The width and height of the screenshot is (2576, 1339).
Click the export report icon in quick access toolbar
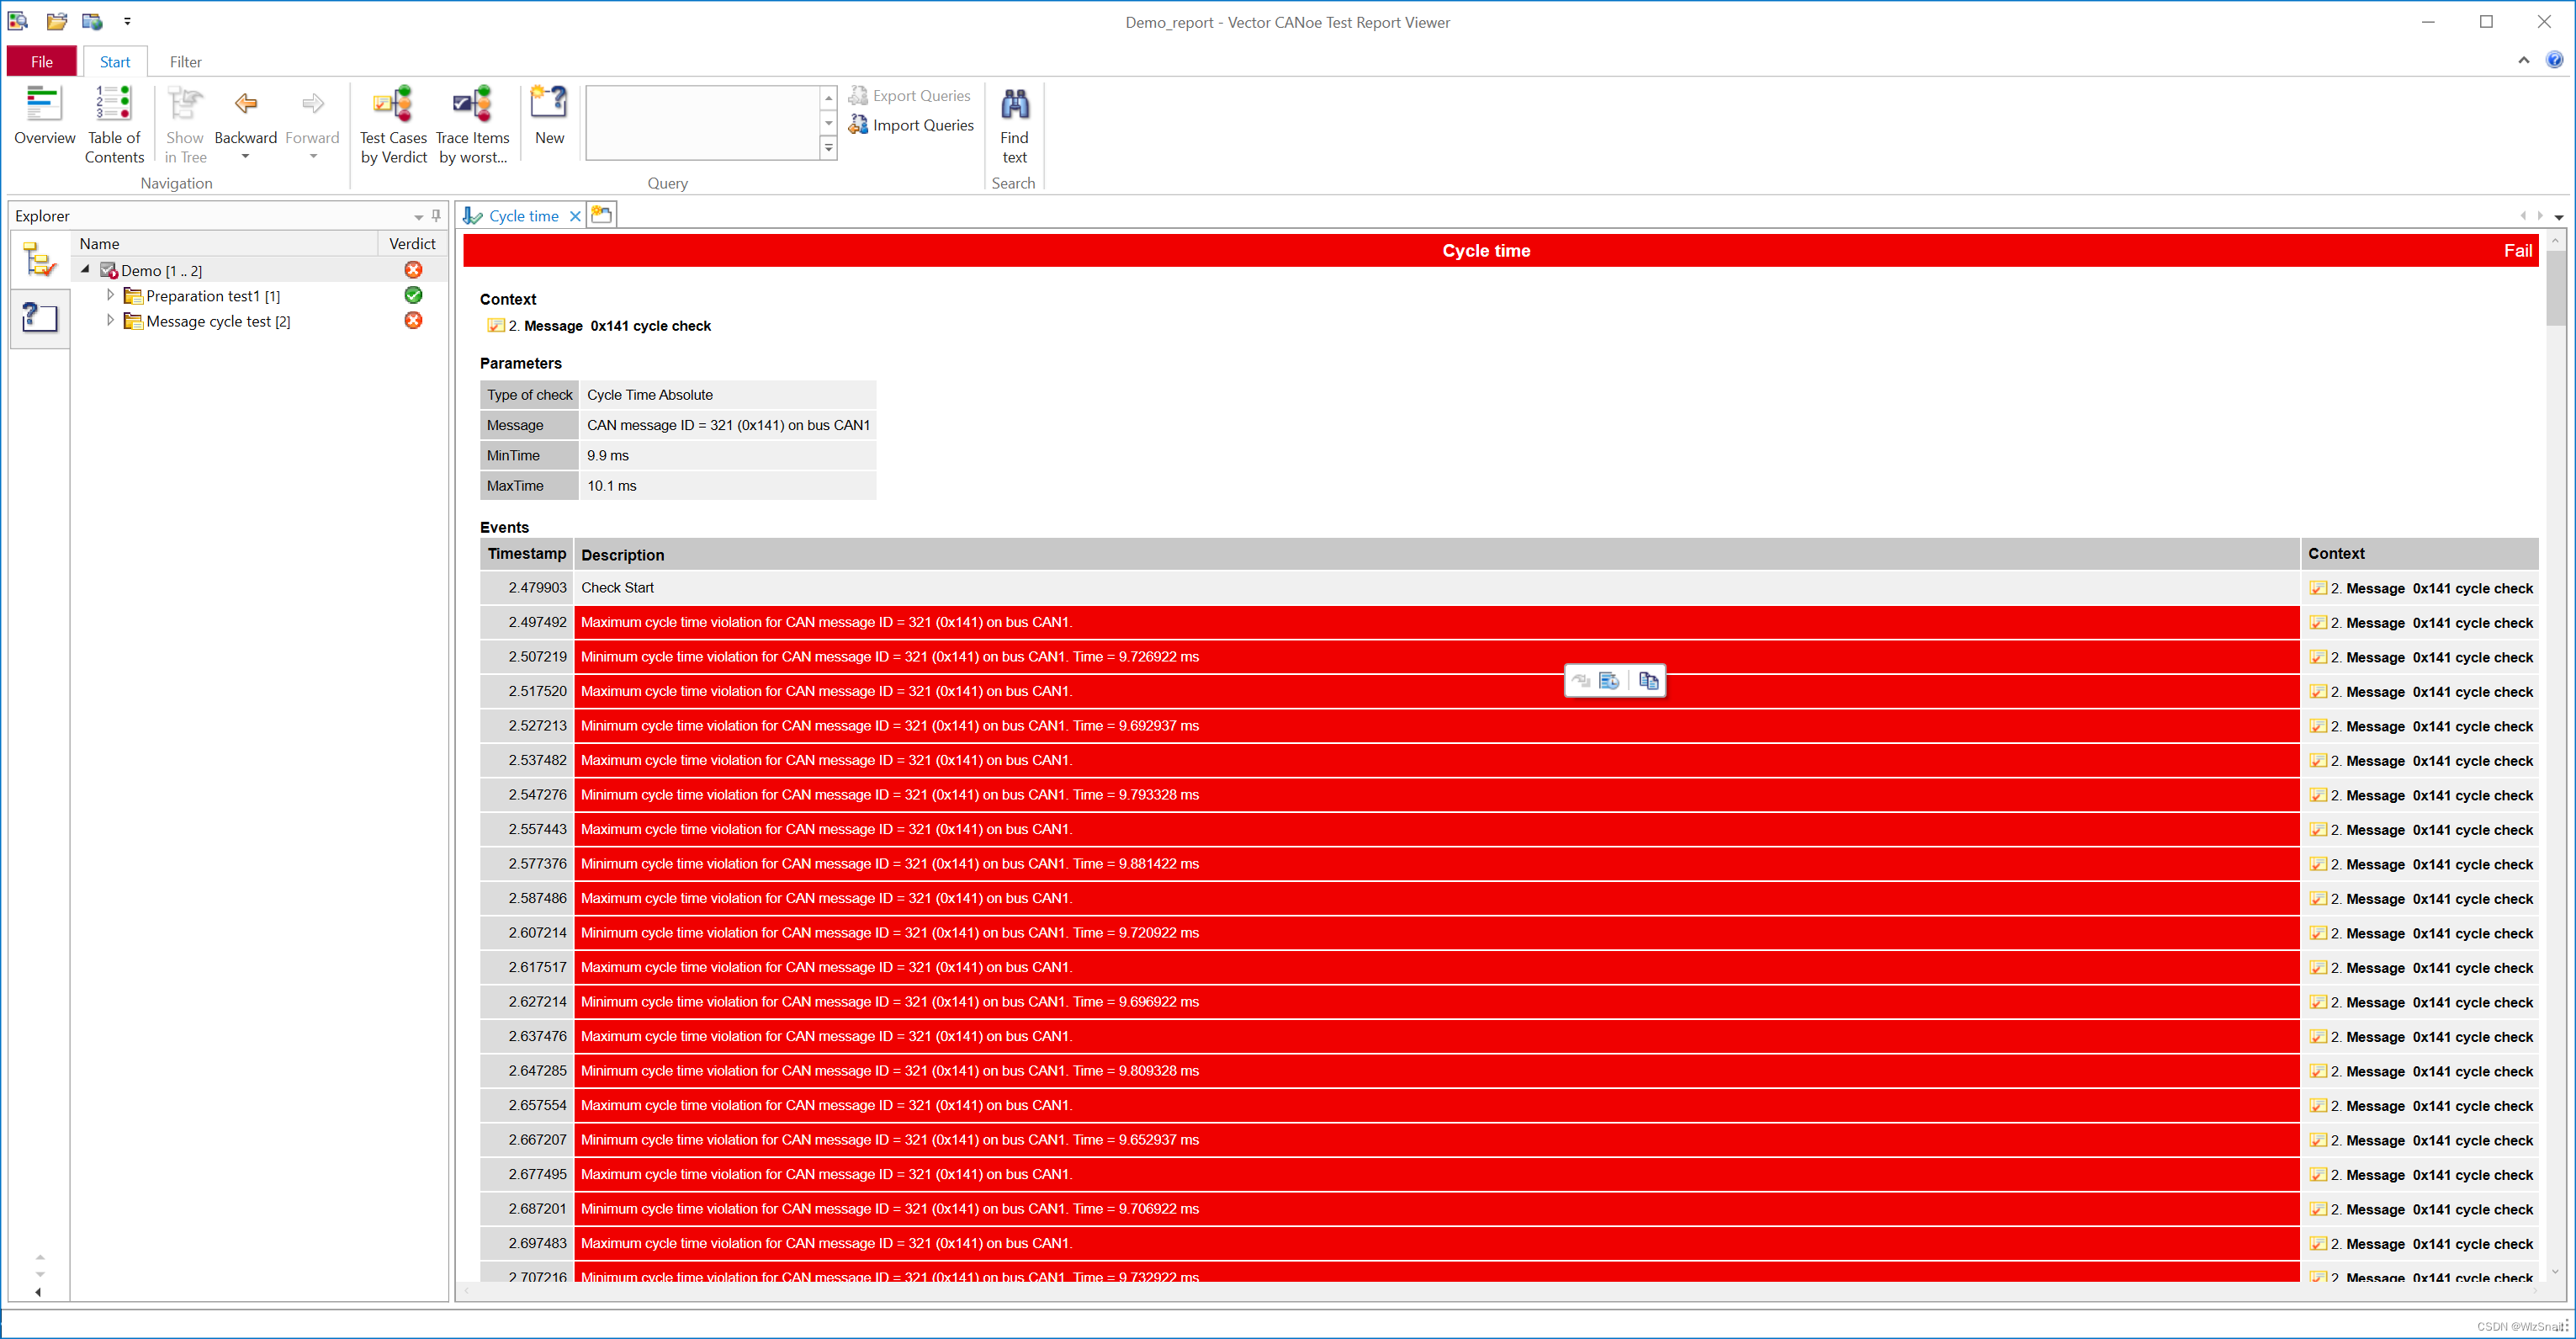pyautogui.click(x=92, y=21)
